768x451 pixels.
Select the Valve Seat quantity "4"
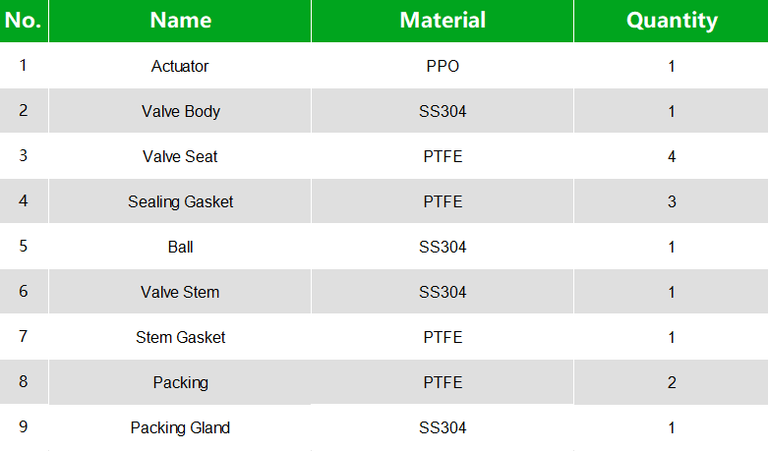point(672,157)
